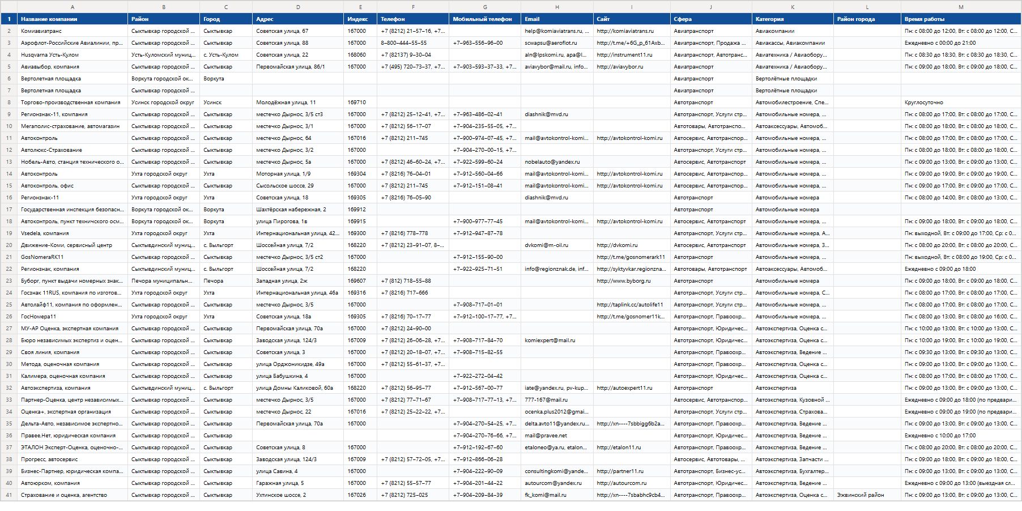
Task: Click the 'GosNomeraRK11' cell
Action: [73, 257]
